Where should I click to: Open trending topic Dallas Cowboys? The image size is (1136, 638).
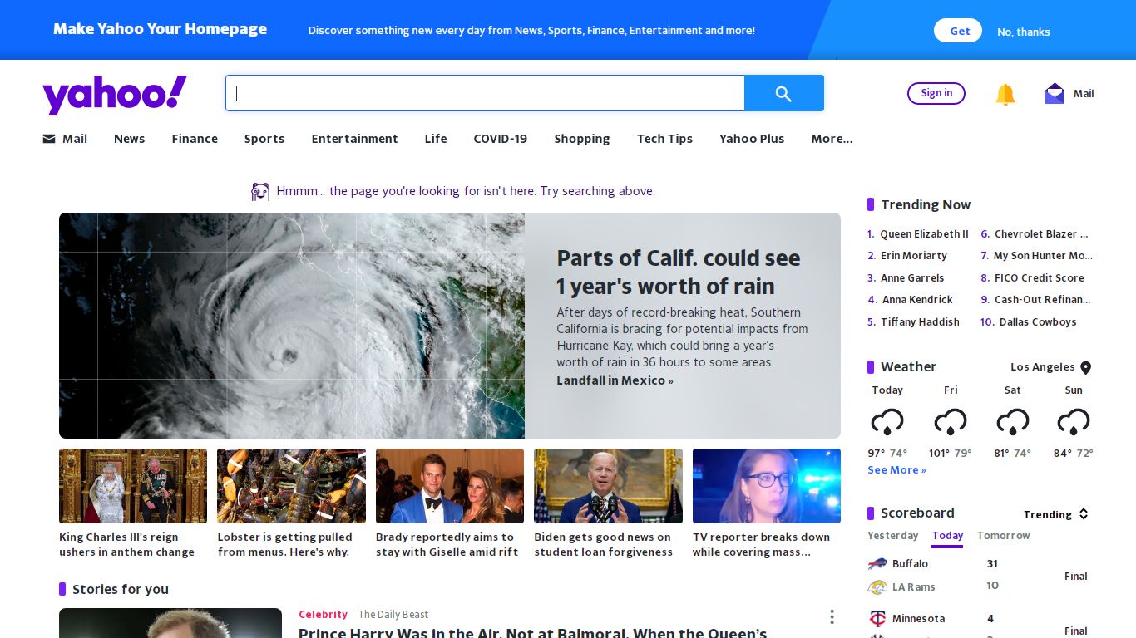coord(1038,322)
